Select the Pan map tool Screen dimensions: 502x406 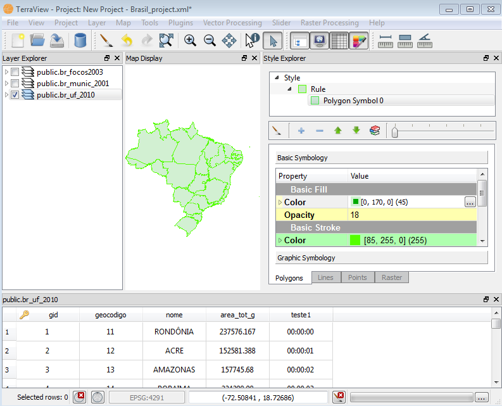tap(229, 41)
